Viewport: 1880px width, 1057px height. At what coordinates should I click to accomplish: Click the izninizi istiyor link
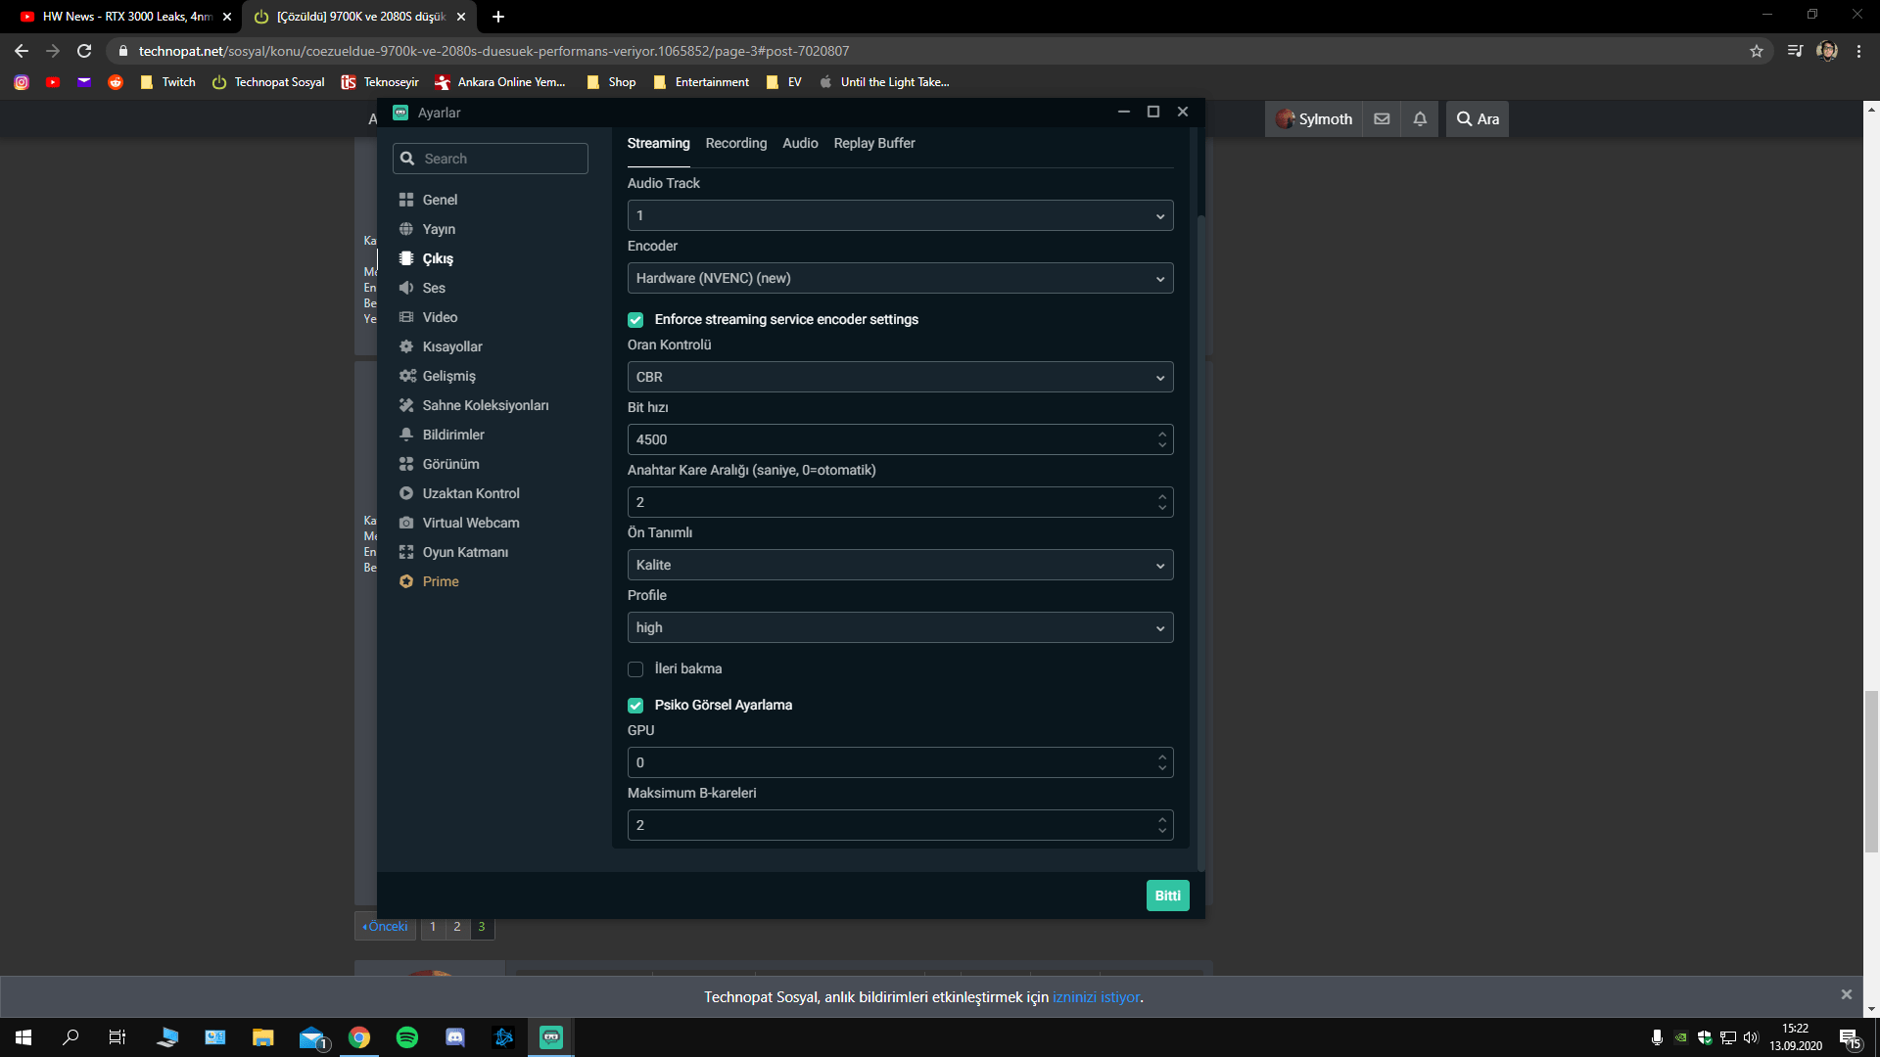point(1096,997)
